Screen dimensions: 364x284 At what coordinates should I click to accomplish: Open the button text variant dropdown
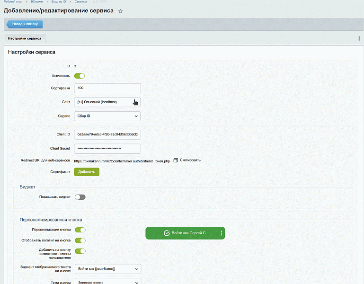(x=108, y=269)
